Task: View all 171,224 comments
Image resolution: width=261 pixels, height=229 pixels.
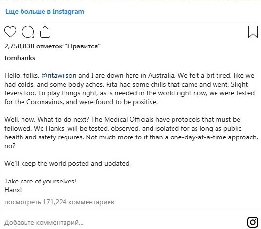Action: coord(60,202)
